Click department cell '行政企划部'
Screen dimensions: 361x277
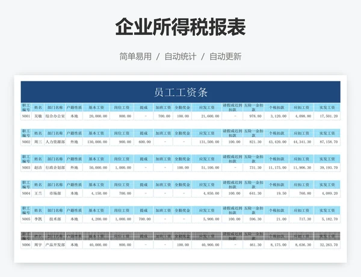55,167
